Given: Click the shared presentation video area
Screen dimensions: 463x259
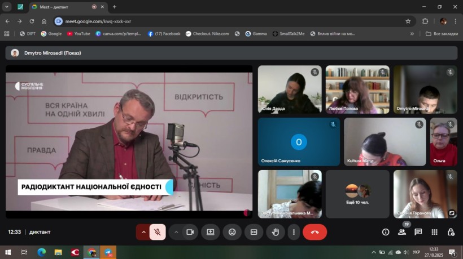Looking at the screenshot, I should (129, 141).
